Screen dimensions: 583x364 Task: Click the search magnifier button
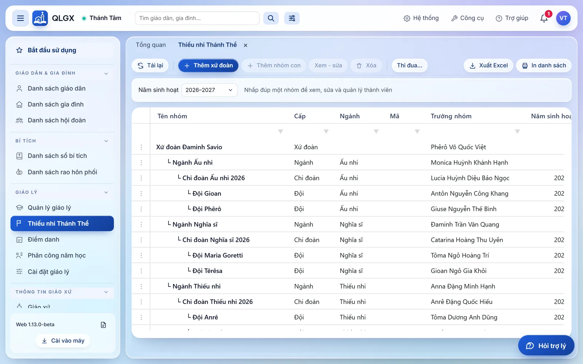click(x=271, y=18)
